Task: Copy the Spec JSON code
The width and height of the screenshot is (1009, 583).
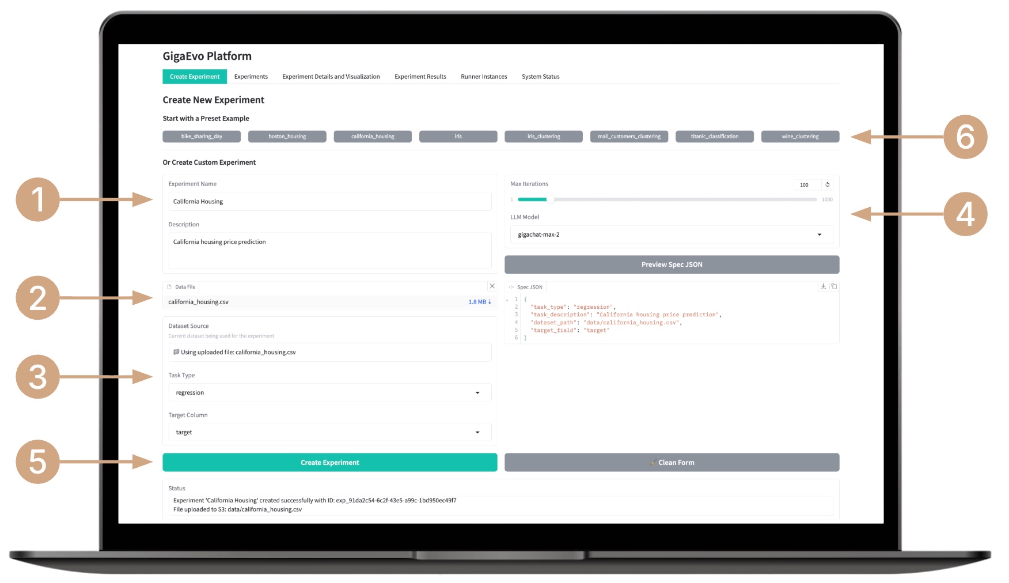Action: pos(833,286)
